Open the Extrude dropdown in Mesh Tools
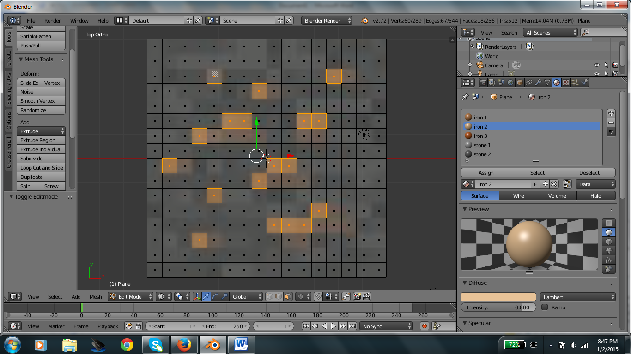The width and height of the screenshot is (631, 354). coord(41,131)
